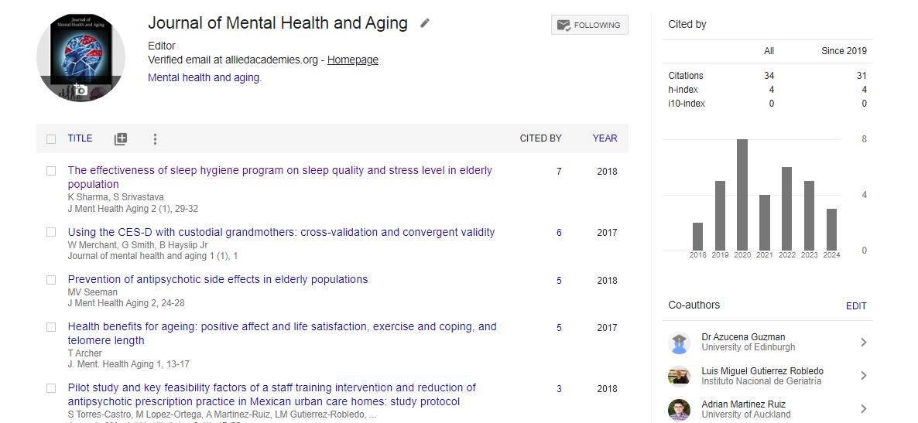The width and height of the screenshot is (918, 423).
Task: Click Luis Miguel Gutierrez Robledo's avatar
Action: click(x=679, y=376)
